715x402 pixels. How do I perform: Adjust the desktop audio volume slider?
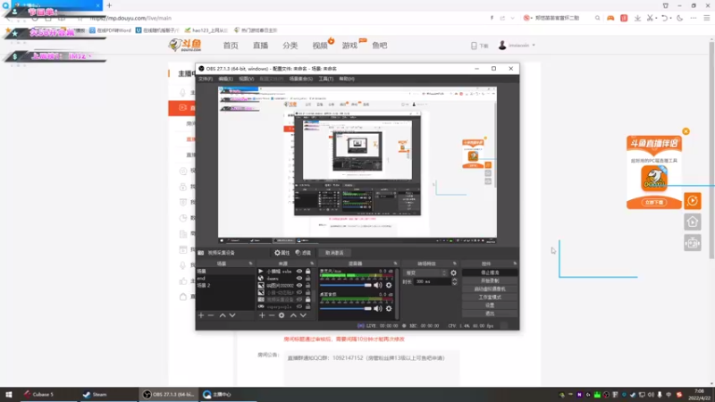pos(346,308)
